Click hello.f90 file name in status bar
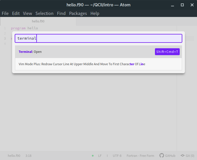197x160 pixels. [14, 156]
